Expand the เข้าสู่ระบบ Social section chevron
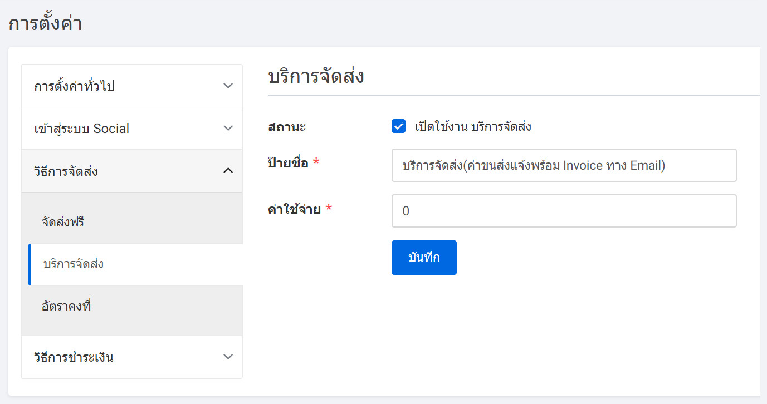767x404 pixels. coord(228,129)
